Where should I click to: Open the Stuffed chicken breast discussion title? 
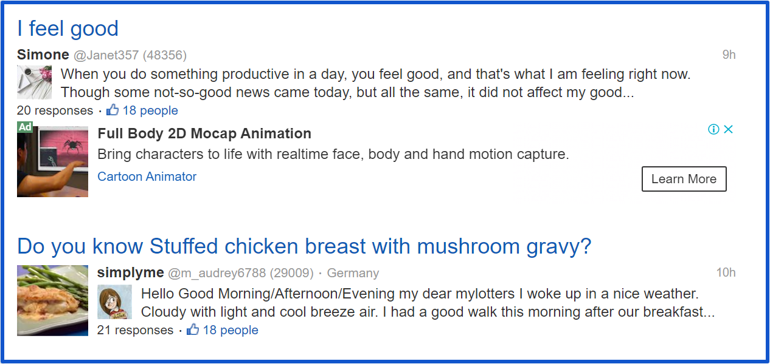304,246
